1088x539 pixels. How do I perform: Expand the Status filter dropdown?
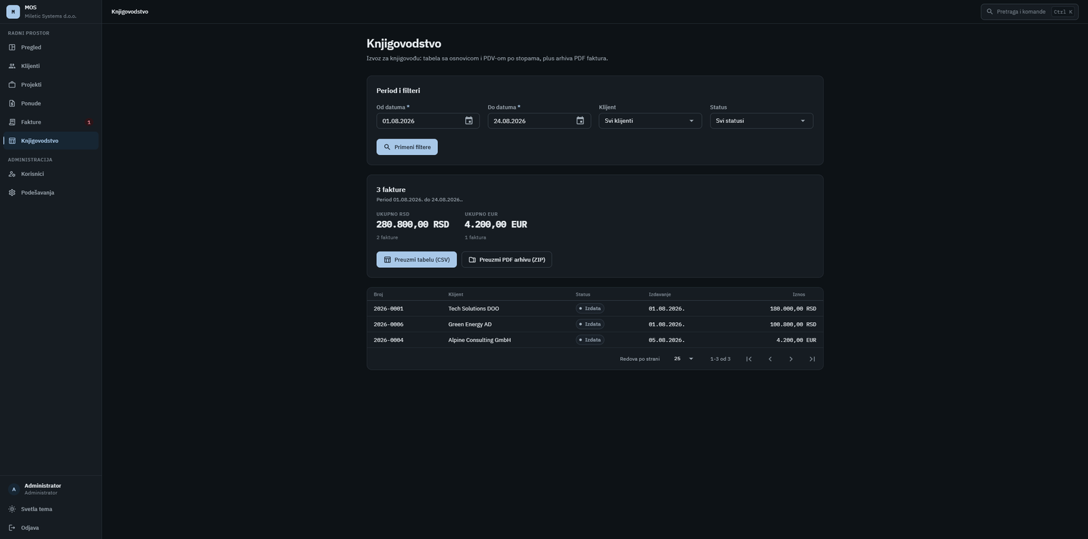[x=762, y=121]
